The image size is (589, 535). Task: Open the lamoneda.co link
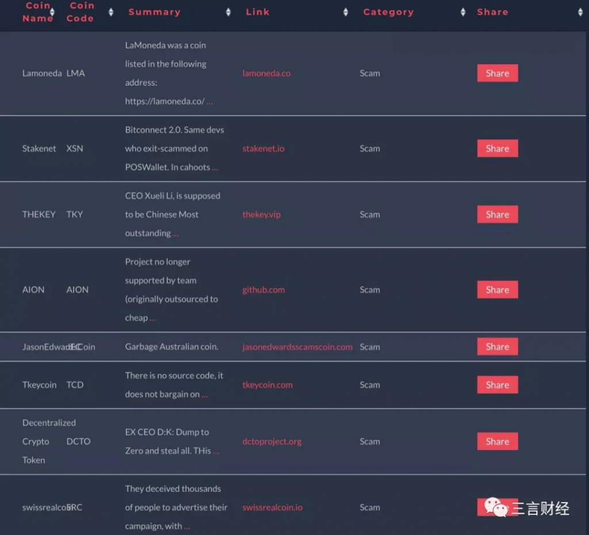coord(266,73)
